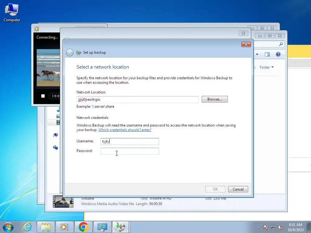Switch to Control Panel taskbar button

tap(102, 227)
